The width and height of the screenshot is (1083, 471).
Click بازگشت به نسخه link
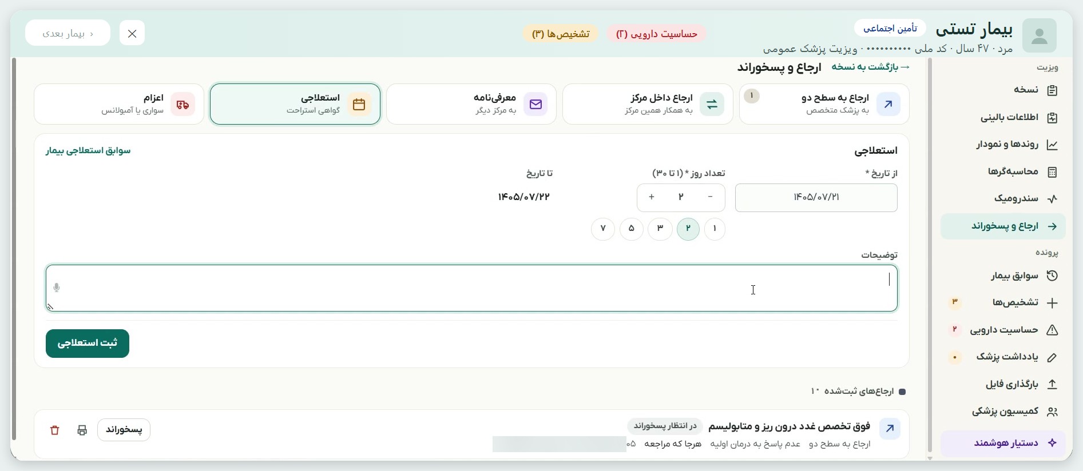pyautogui.click(x=871, y=67)
